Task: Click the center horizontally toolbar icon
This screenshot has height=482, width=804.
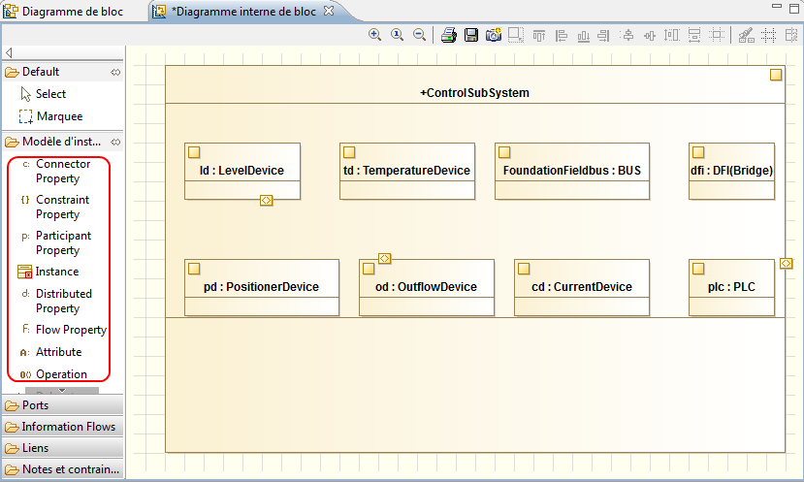Action: pyautogui.click(x=627, y=35)
